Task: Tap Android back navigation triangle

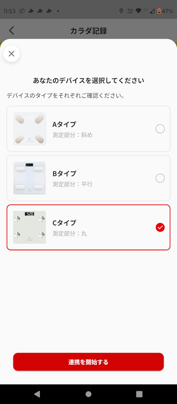Action: click(x=37, y=394)
